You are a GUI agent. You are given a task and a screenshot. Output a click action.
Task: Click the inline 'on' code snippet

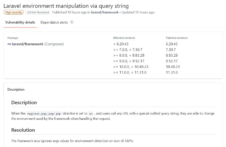91,114
